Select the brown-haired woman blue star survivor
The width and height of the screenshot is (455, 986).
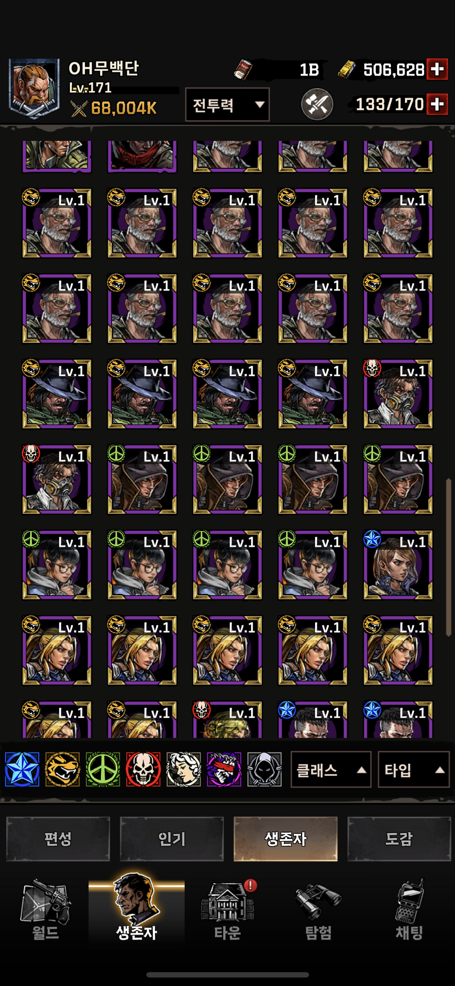click(398, 565)
